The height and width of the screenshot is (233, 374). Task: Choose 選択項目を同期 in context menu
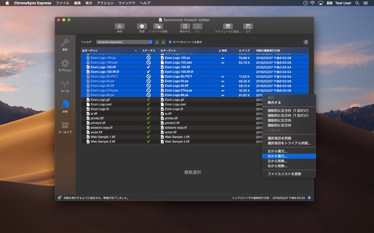pyautogui.click(x=279, y=138)
